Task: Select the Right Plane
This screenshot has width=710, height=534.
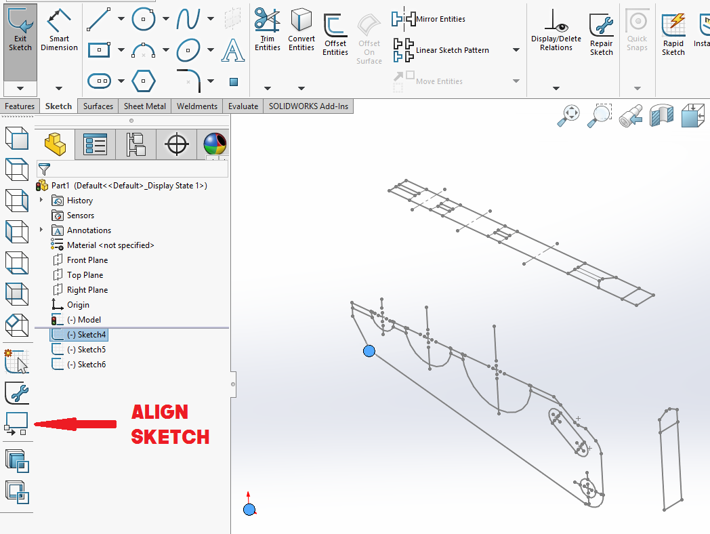Action: click(80, 290)
